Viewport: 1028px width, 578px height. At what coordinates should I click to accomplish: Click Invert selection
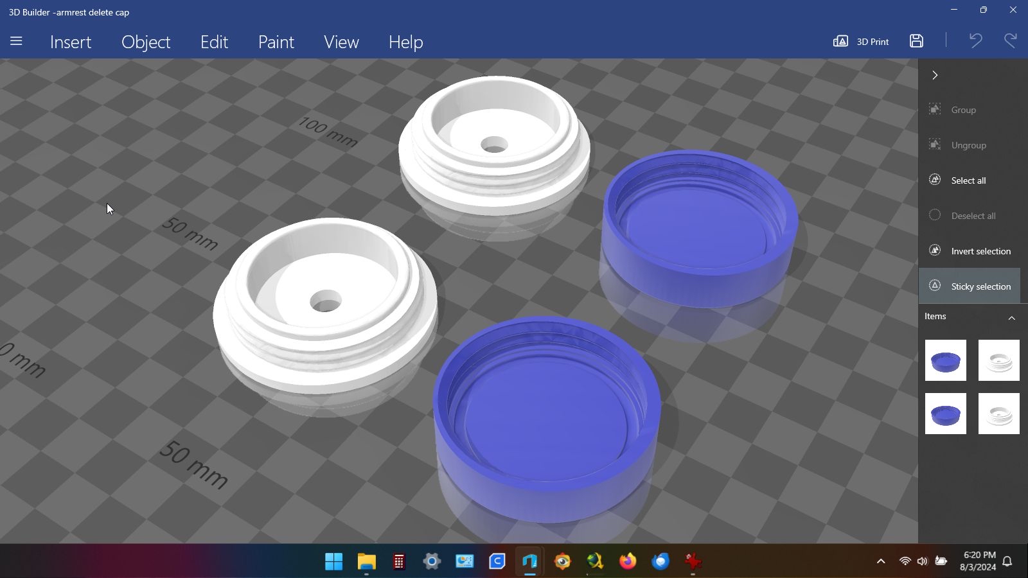point(980,250)
